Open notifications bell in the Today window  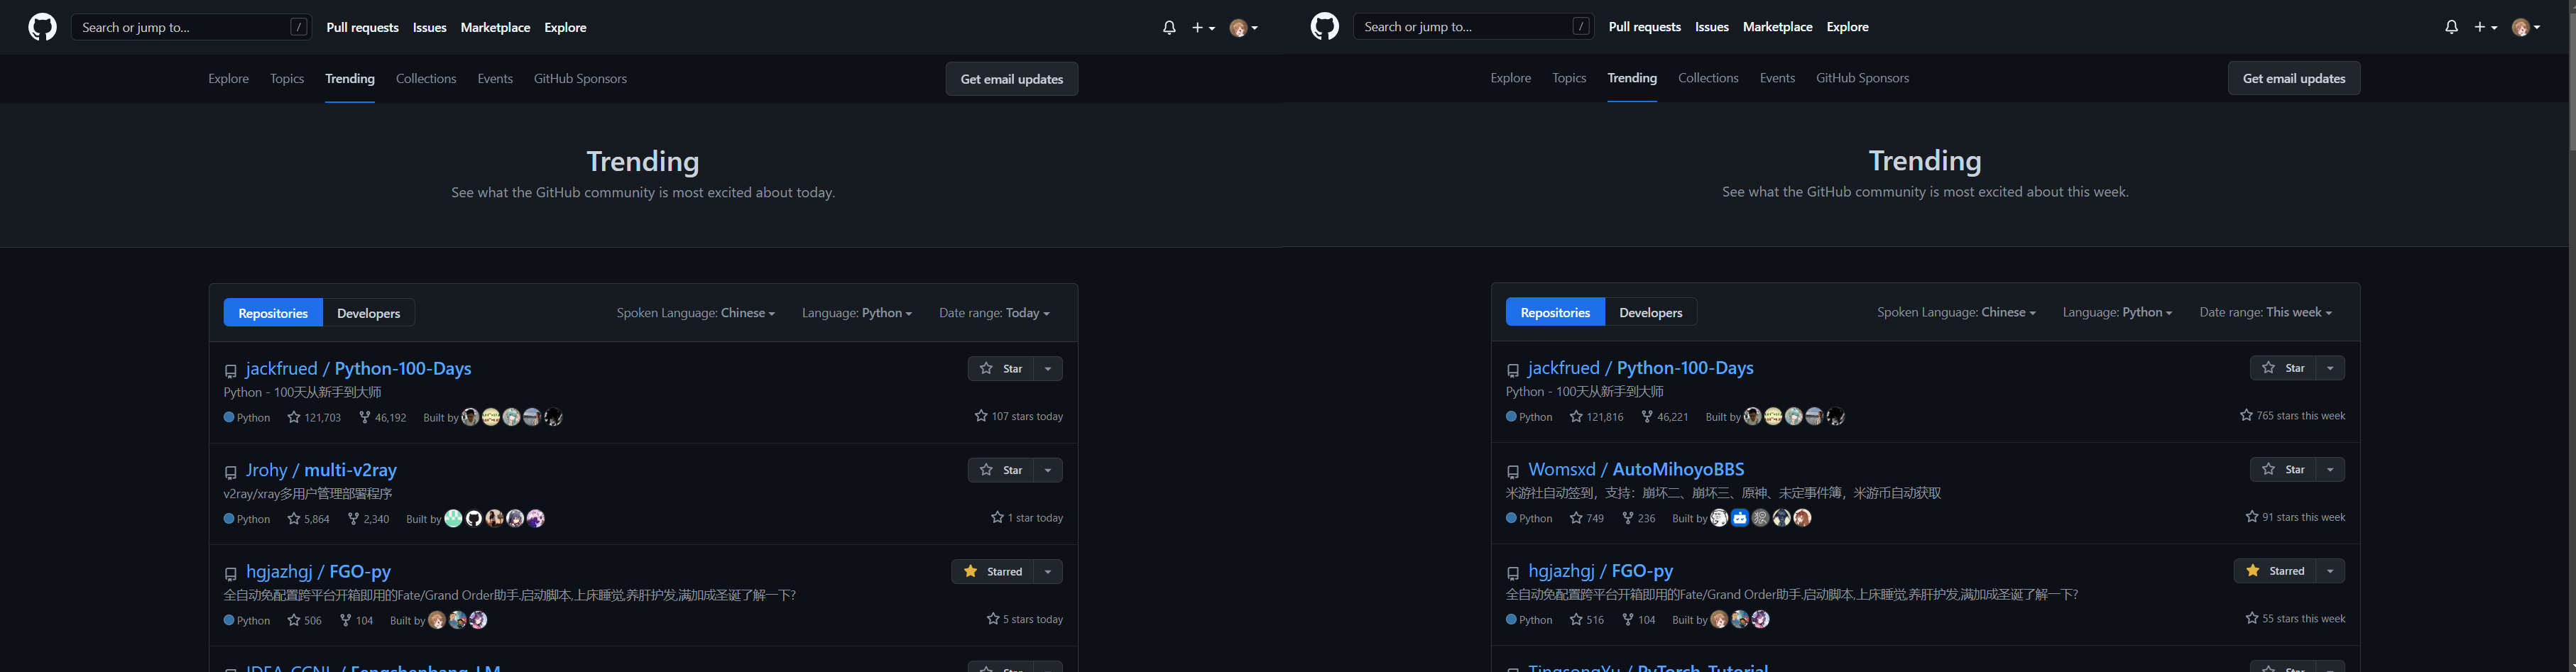pos(1169,27)
